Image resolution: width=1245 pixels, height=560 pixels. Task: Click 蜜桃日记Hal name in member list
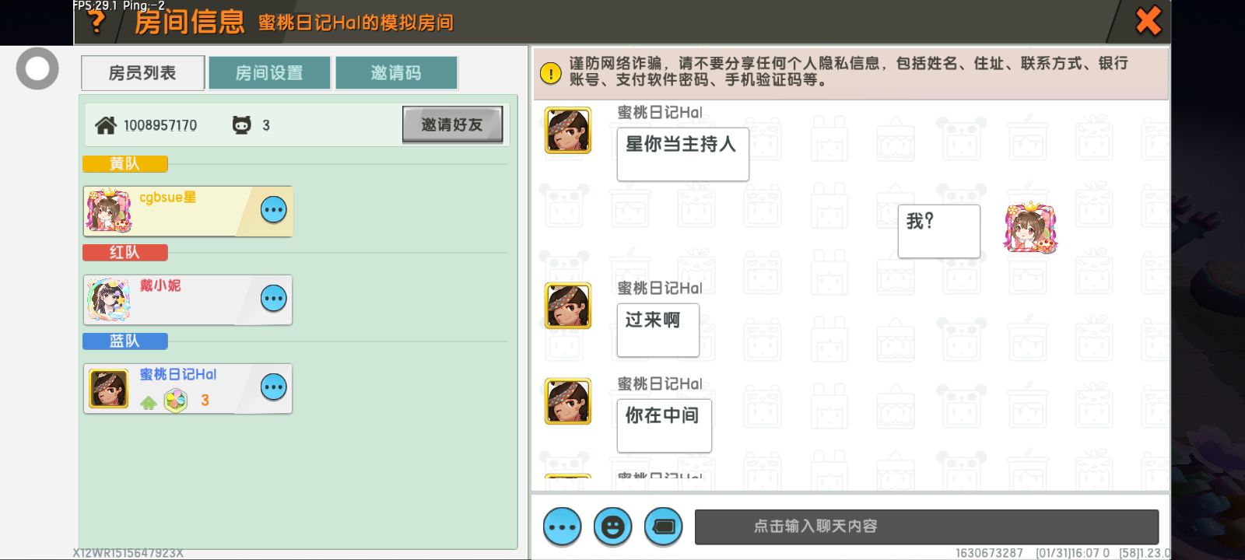click(178, 374)
